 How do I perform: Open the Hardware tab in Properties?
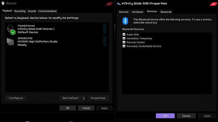137,12
